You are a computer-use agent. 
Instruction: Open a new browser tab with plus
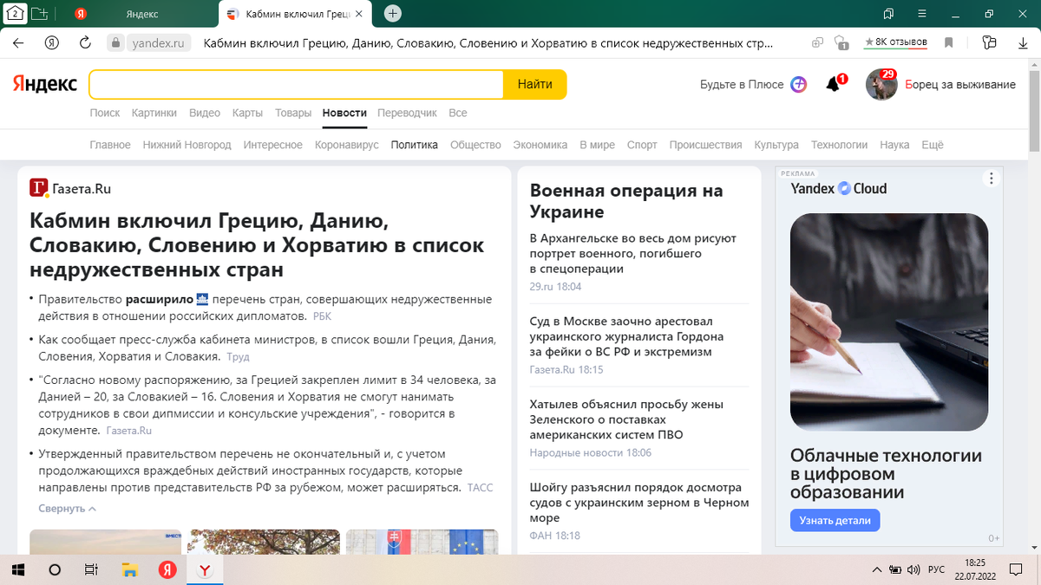pyautogui.click(x=393, y=13)
